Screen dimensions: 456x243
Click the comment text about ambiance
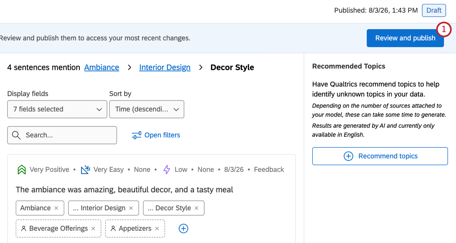click(124, 190)
